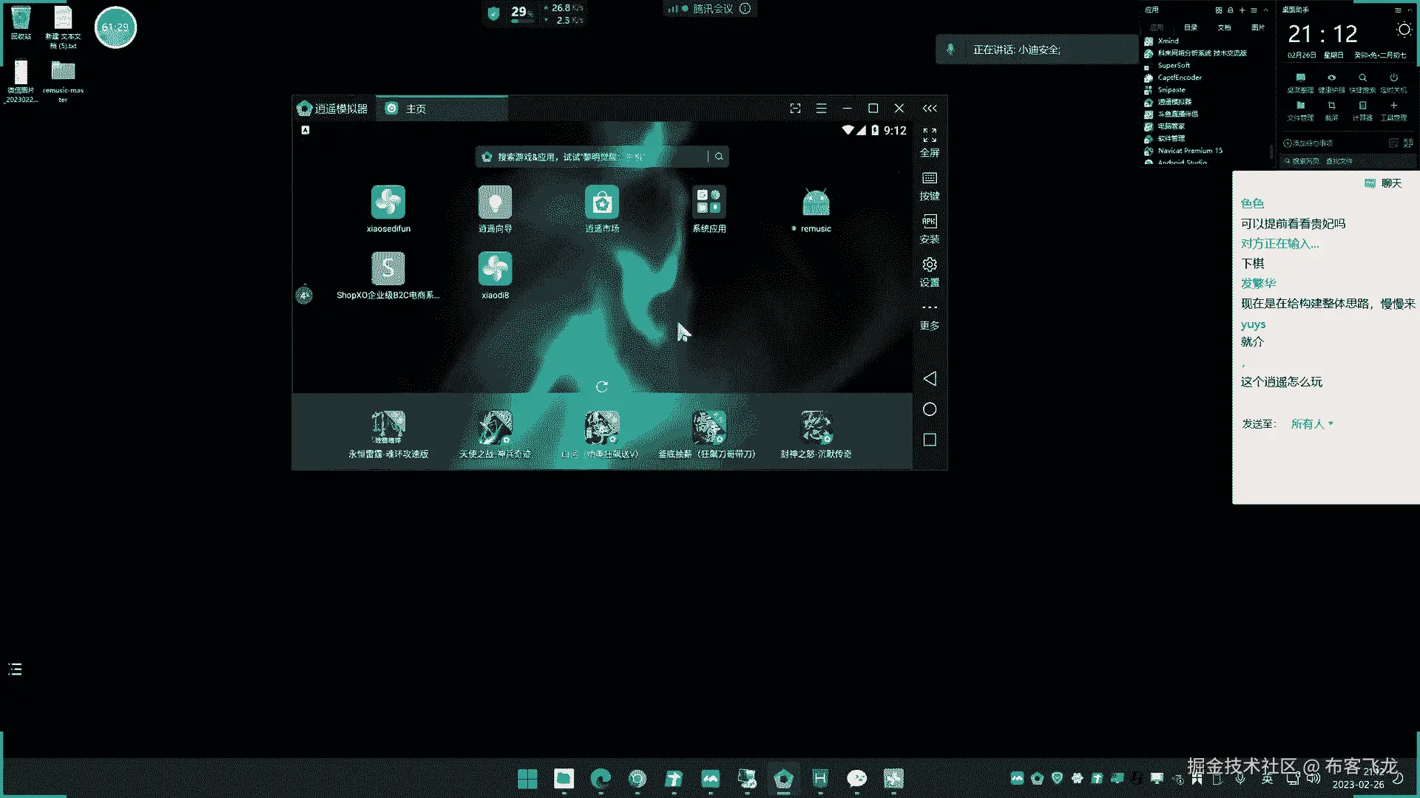The image size is (1420, 798).
Task: Expand 更多 more tools option
Action: pos(929,309)
